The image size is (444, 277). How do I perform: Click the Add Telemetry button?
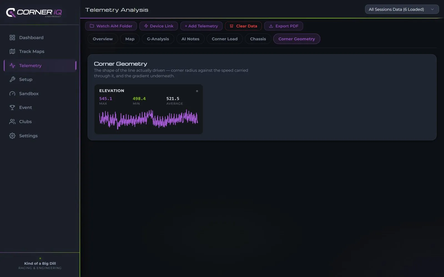pos(201,26)
